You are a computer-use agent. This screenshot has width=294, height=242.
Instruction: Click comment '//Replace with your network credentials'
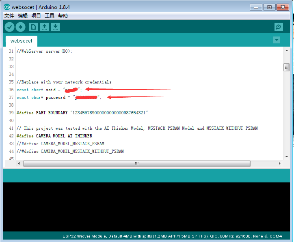(x=64, y=82)
